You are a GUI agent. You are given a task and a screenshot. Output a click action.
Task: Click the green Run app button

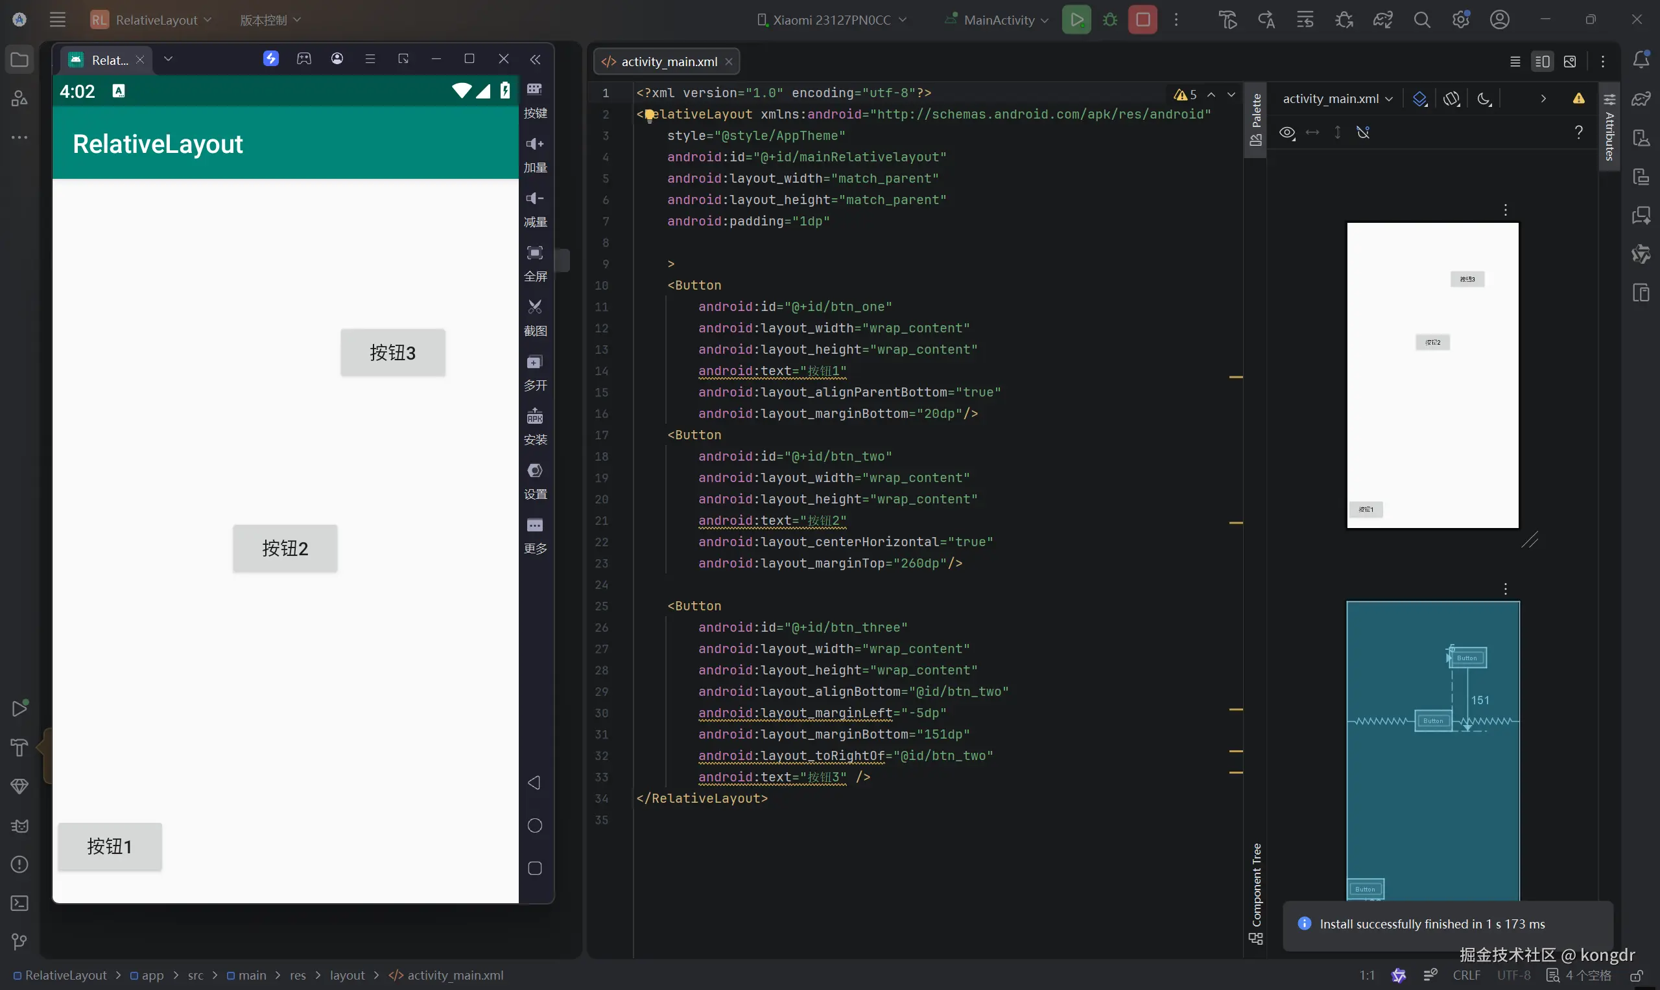(x=1076, y=20)
